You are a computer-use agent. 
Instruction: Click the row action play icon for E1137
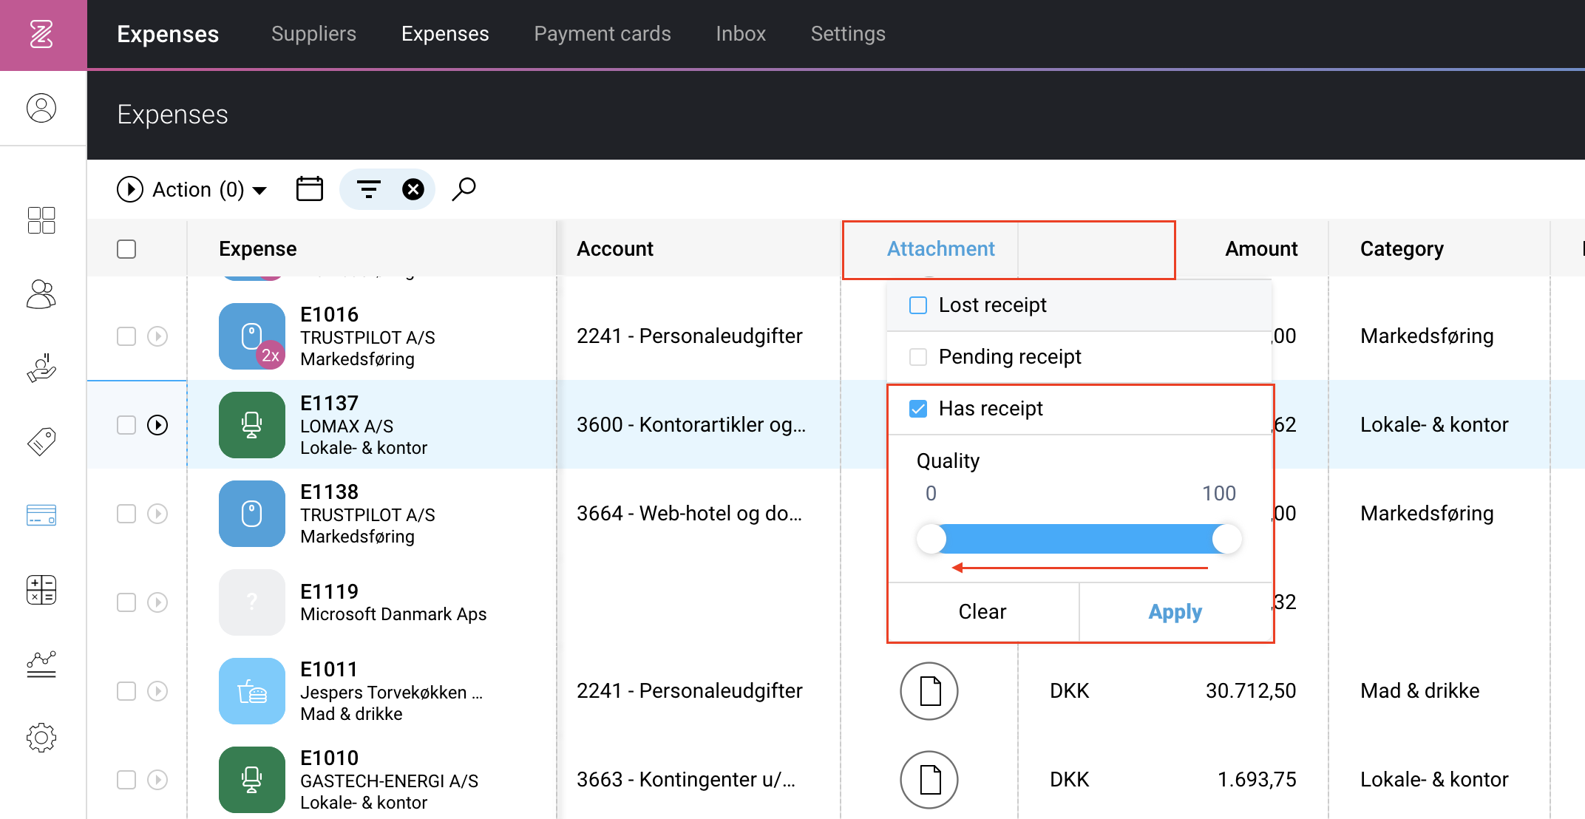tap(157, 425)
